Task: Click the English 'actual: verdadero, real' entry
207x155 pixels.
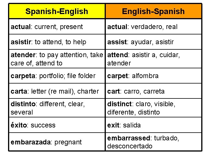Action: (142, 27)
